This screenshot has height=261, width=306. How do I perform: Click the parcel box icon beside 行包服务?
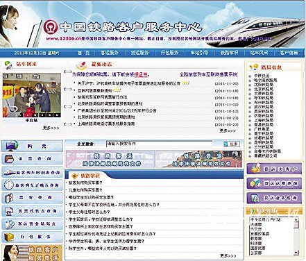[x=10, y=237]
